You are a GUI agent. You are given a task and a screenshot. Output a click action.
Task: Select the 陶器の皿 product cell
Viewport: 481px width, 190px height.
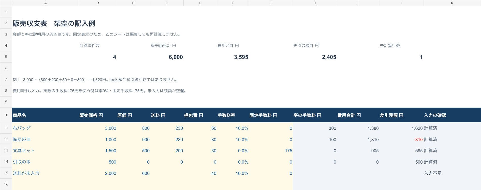point(46,139)
